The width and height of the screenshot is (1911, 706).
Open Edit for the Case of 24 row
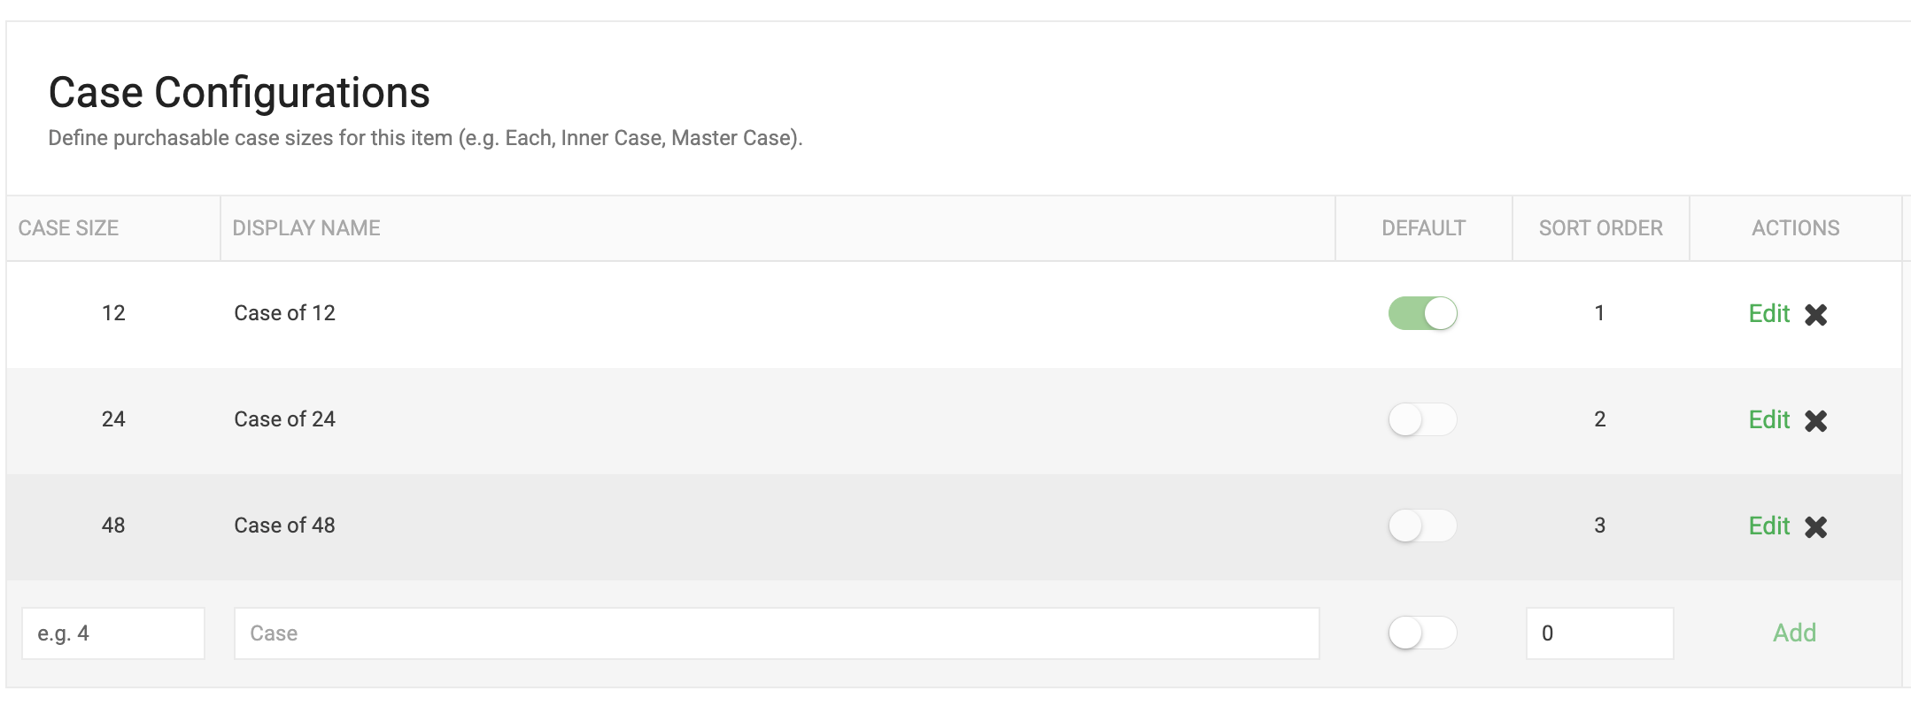pyautogui.click(x=1768, y=420)
